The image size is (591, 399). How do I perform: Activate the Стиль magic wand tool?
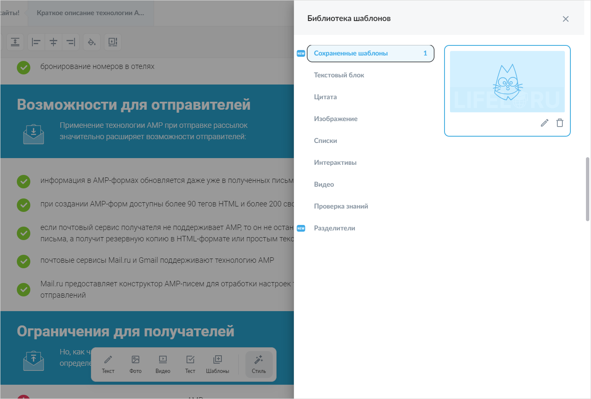pyautogui.click(x=258, y=363)
